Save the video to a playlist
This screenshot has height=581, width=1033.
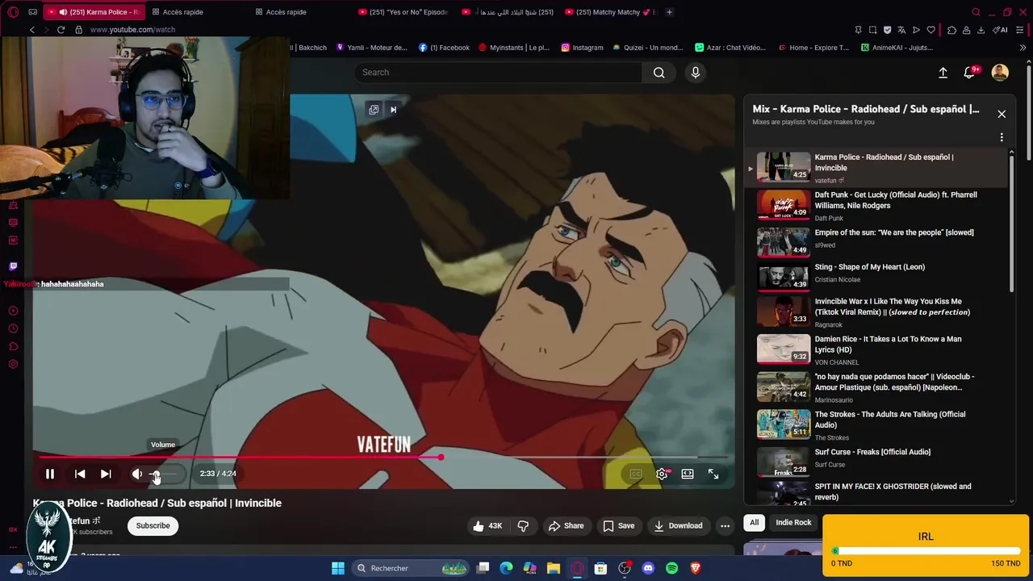tap(618, 525)
